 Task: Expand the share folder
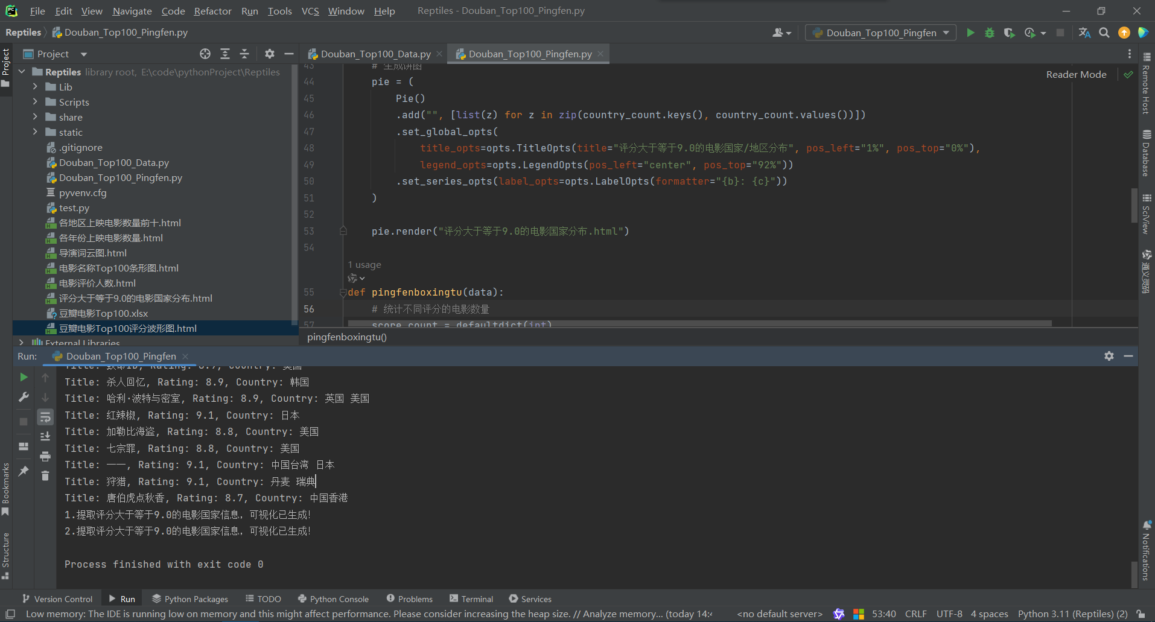35,117
